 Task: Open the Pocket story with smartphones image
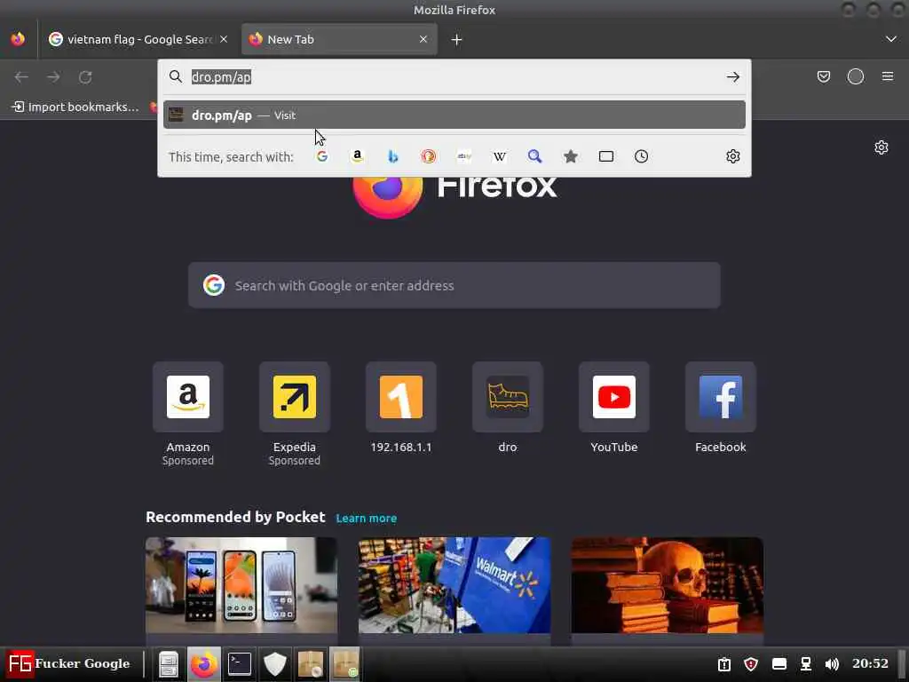tap(241, 586)
